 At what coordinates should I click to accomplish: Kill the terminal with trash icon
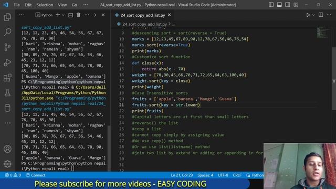click(78, 15)
